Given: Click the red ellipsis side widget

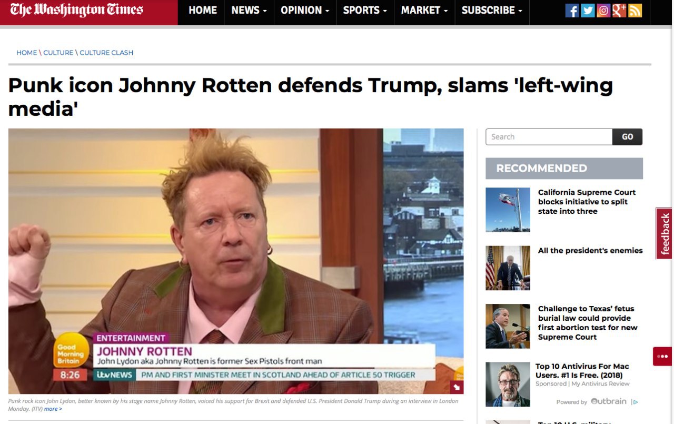Looking at the screenshot, I should (662, 356).
